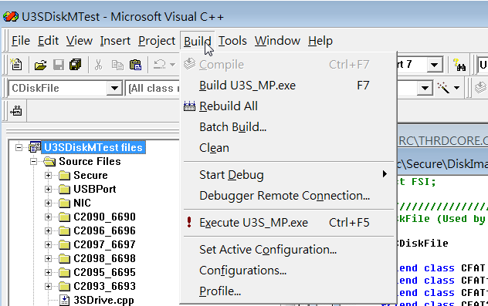Open the CDiskFile class dropdown
This screenshot has width=488, height=306.
click(x=114, y=88)
